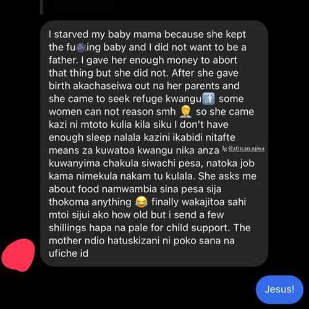The image size is (309, 309).
Task: Click the phrase 'kazi ni mtoto kulia'
Action: click(90, 125)
